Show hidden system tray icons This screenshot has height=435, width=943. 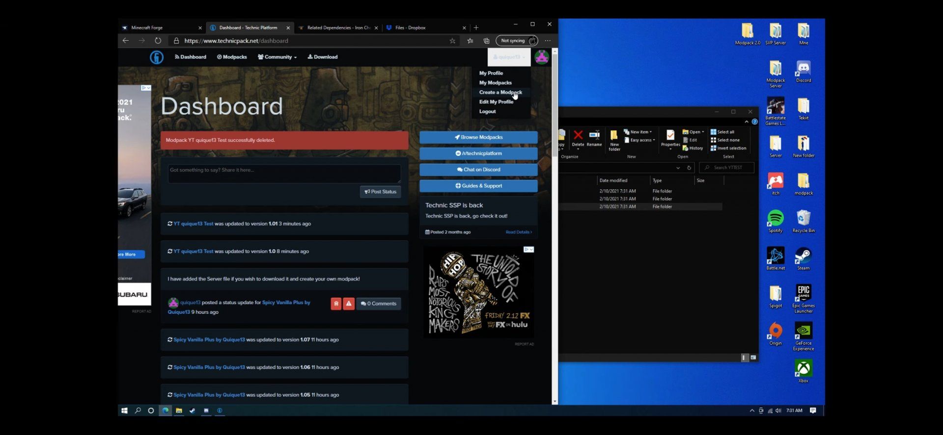(x=752, y=410)
